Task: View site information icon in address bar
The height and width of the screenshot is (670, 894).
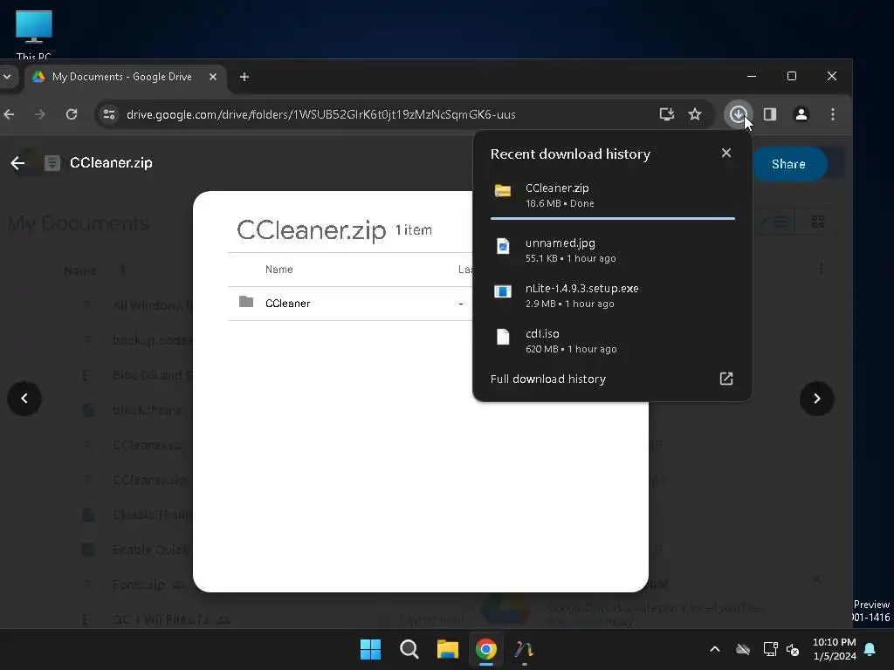Action: (x=109, y=114)
